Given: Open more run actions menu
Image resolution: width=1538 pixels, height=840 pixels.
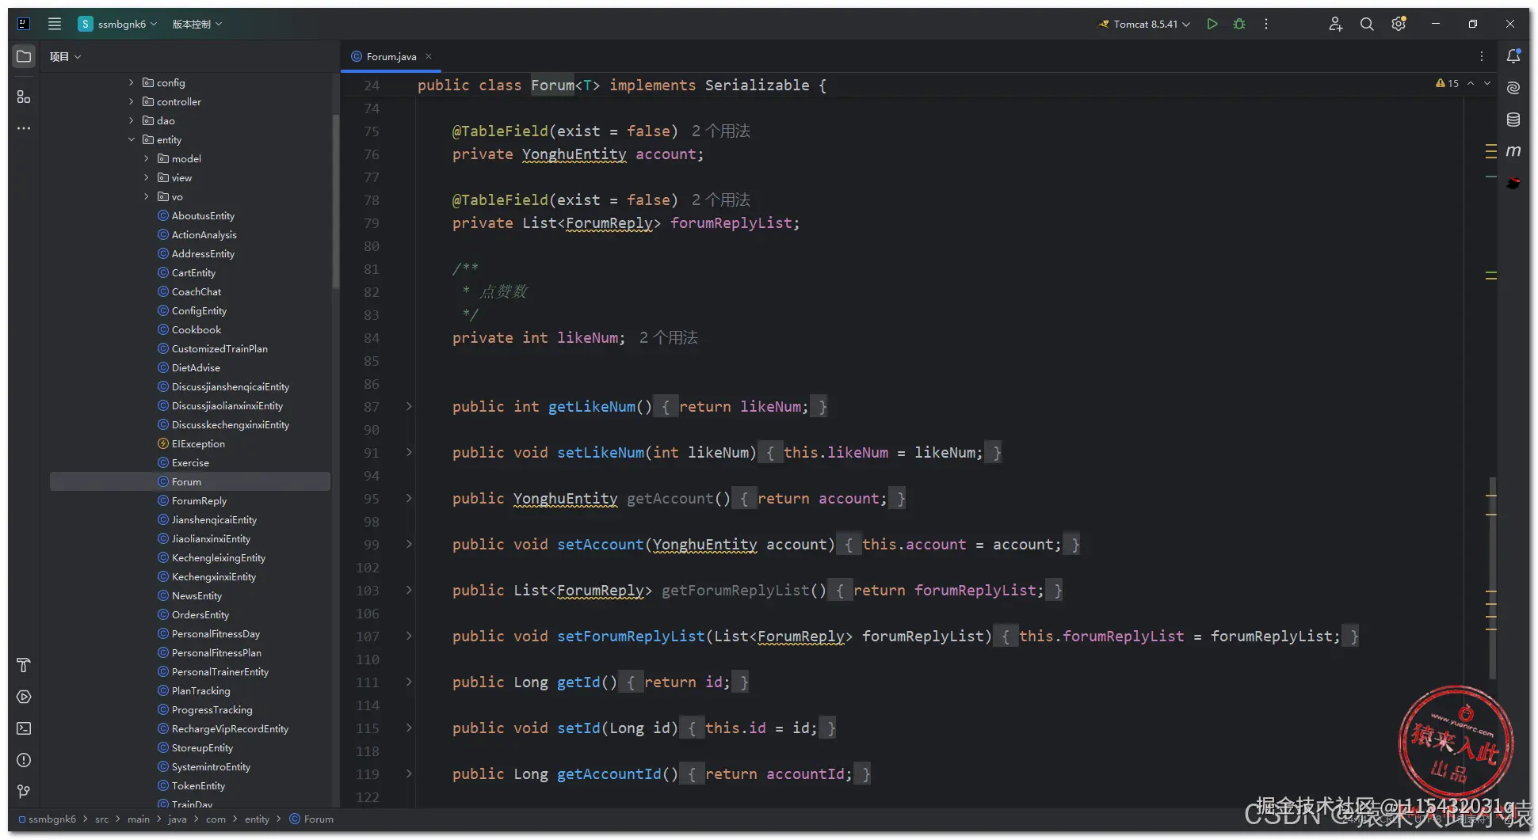Looking at the screenshot, I should tap(1266, 24).
